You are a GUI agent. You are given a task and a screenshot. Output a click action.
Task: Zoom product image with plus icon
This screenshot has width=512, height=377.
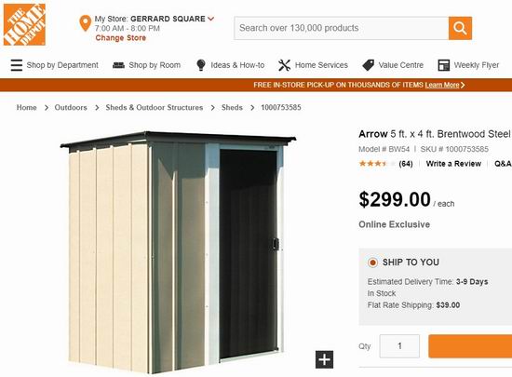point(324,359)
